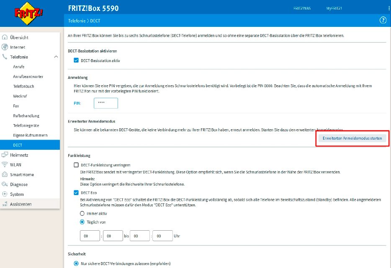Uncheck DECT-Basisstation aktiv
The width and height of the screenshot is (391, 268).
(x=76, y=60)
